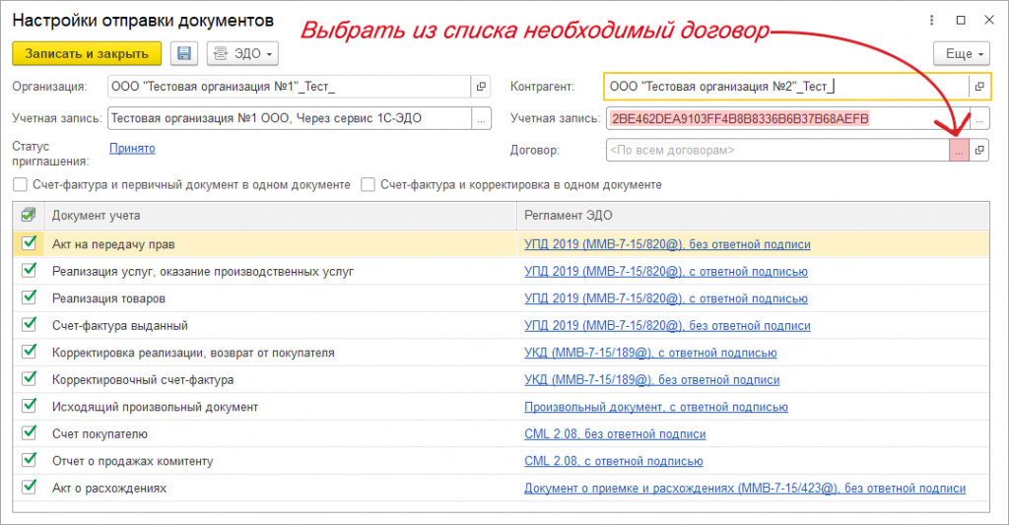
Task: Enable Счет-фактура и первичный документ checkbox
Action: 21,184
